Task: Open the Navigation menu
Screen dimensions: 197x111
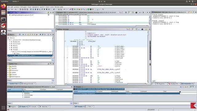Action: 36,7
